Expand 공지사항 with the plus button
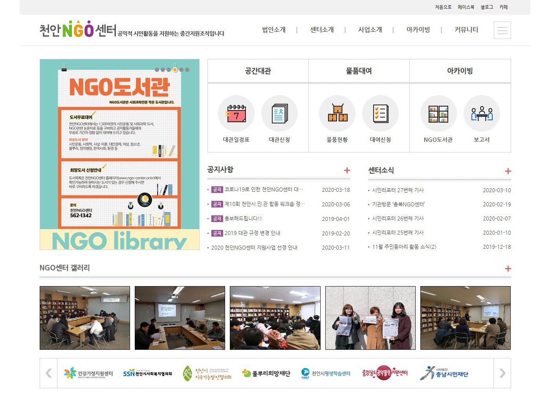 pyautogui.click(x=347, y=170)
